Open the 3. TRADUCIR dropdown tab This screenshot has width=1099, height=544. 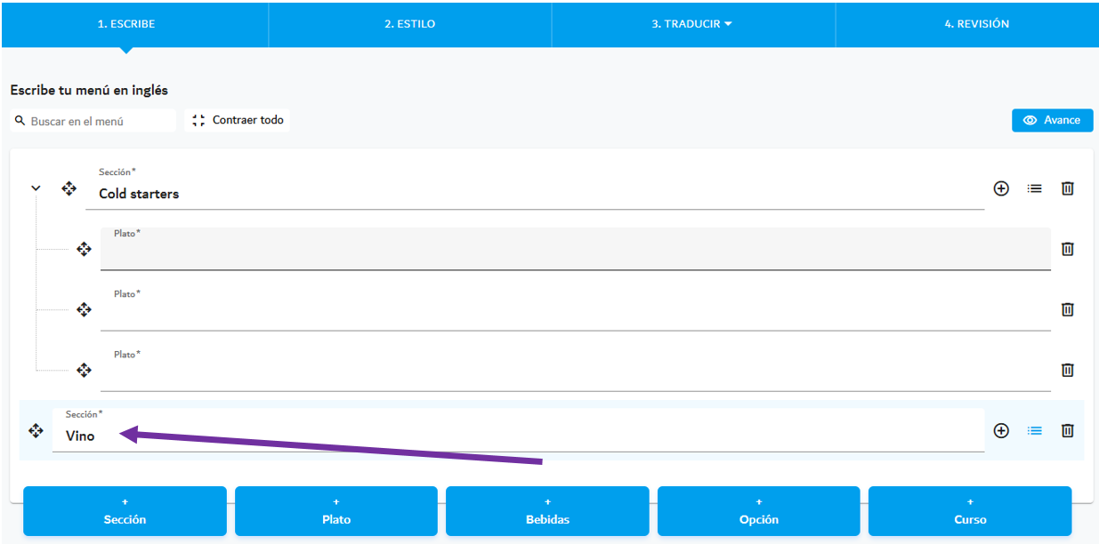(x=692, y=24)
